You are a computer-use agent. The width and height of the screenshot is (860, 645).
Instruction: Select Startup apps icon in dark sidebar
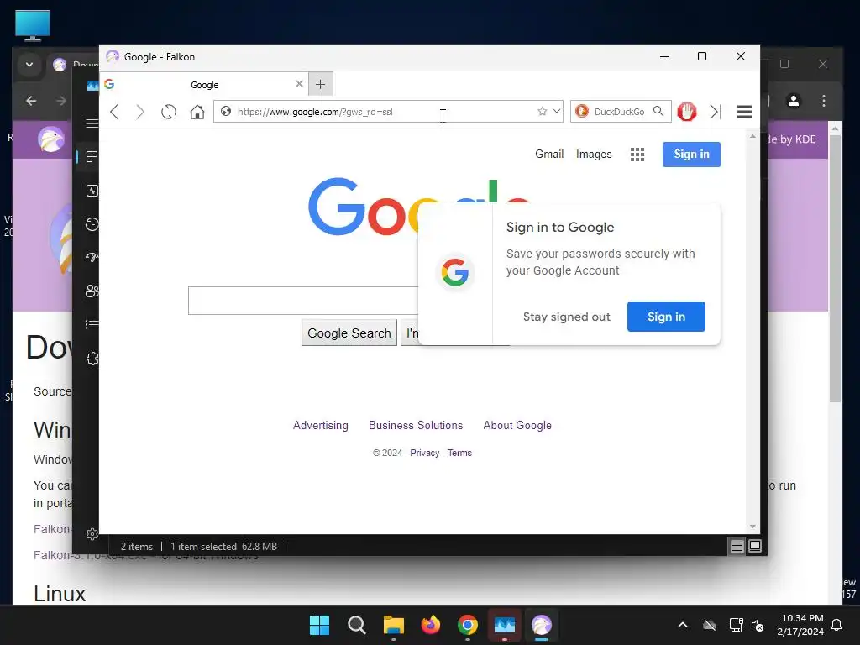(92, 257)
